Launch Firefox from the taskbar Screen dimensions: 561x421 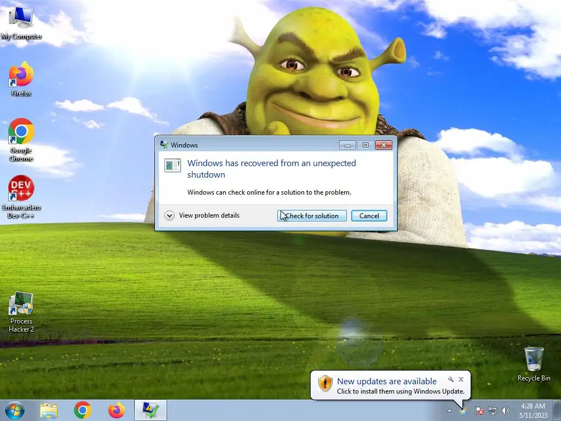click(117, 411)
